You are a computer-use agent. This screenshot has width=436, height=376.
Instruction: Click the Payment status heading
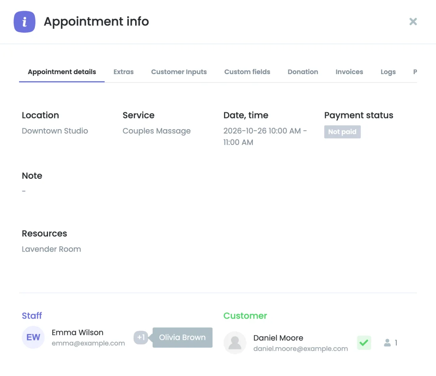358,115
